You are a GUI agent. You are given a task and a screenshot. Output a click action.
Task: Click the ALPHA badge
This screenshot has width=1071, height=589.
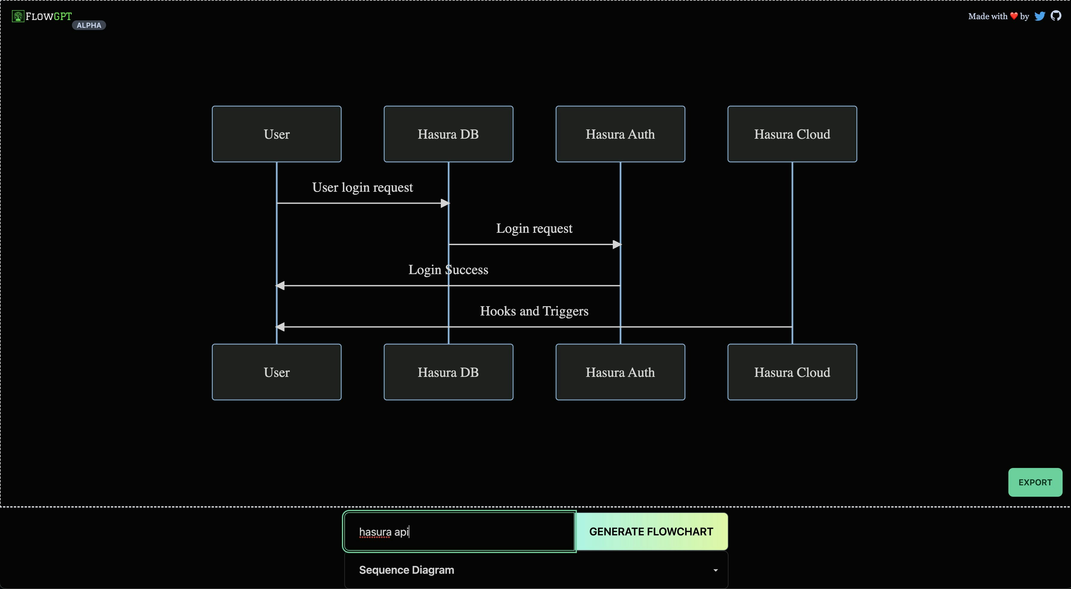coord(89,25)
